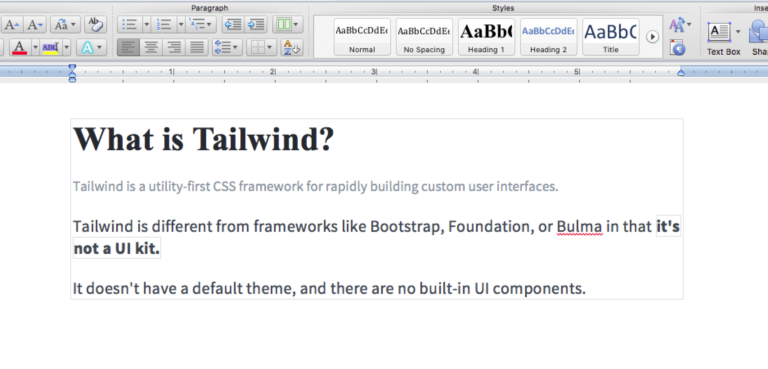768x369 pixels.
Task: Open the Font Color dropdown
Action: click(35, 48)
